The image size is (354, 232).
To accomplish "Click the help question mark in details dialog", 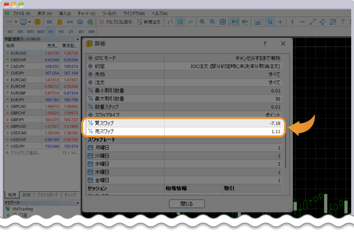I will coord(265,43).
